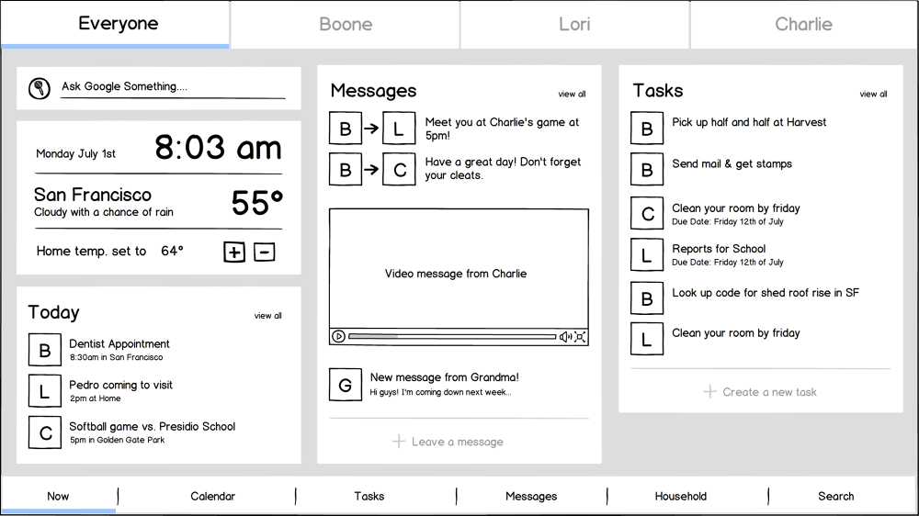Click view all in the Messages panel
This screenshot has height=516, width=919.
pos(572,94)
